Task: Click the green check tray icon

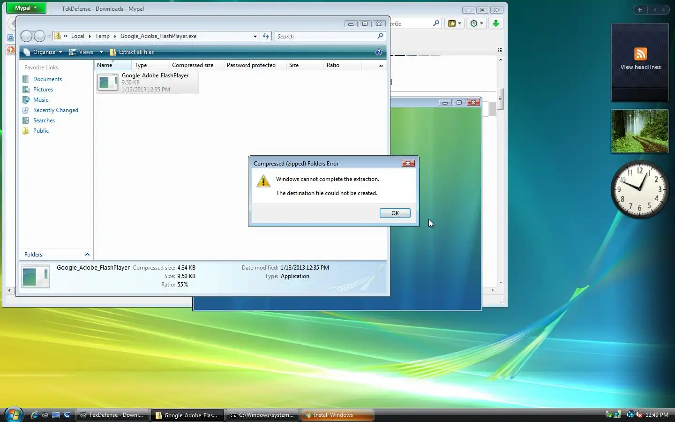Action: 609,414
